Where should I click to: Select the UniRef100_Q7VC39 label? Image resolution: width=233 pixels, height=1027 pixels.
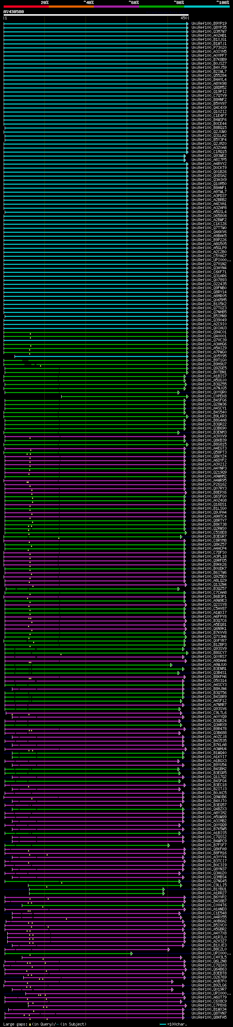pyautogui.click(x=209, y=340)
